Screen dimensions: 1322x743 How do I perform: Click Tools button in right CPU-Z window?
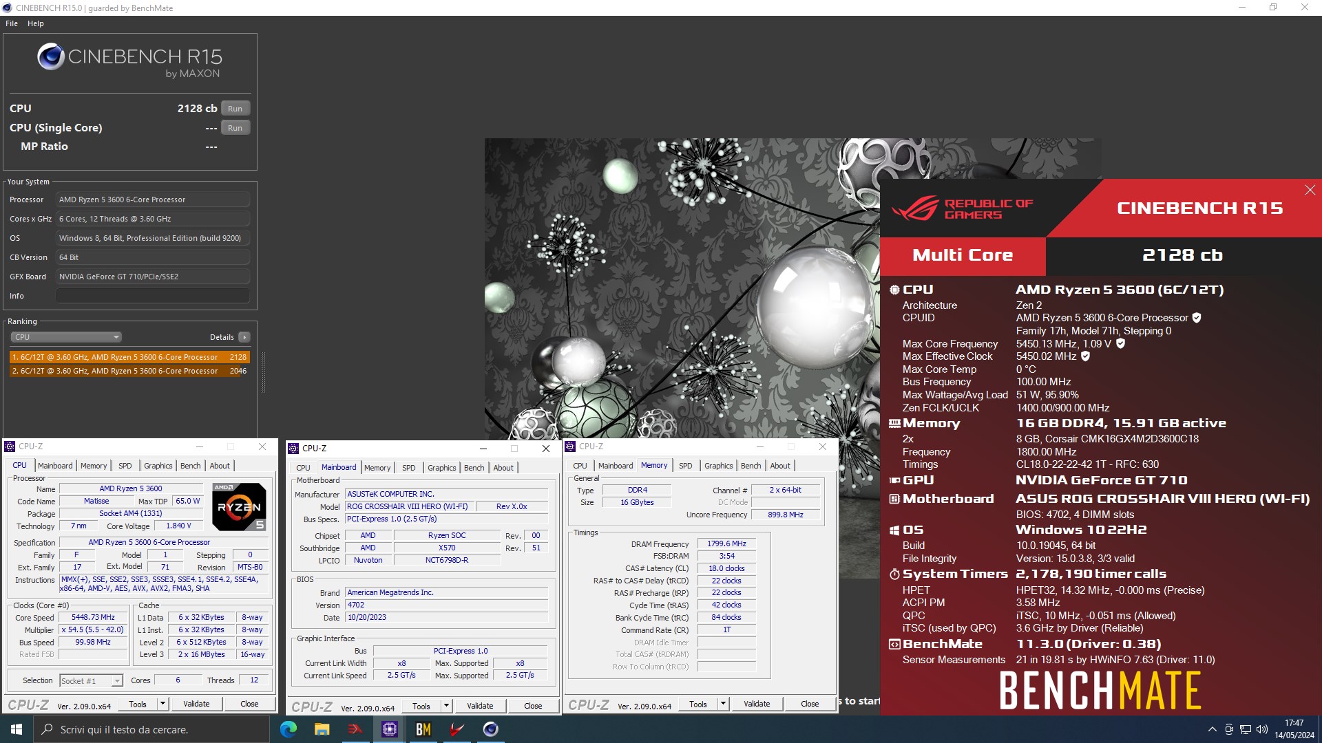698,704
